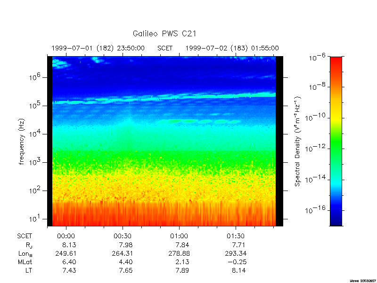The image size is (377, 283).
Task: Click the RJ value 8.13
Action: pos(69,245)
